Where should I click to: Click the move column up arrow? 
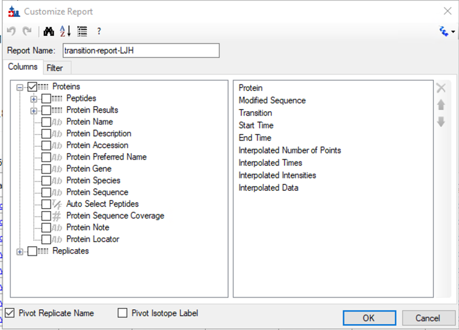(x=441, y=105)
